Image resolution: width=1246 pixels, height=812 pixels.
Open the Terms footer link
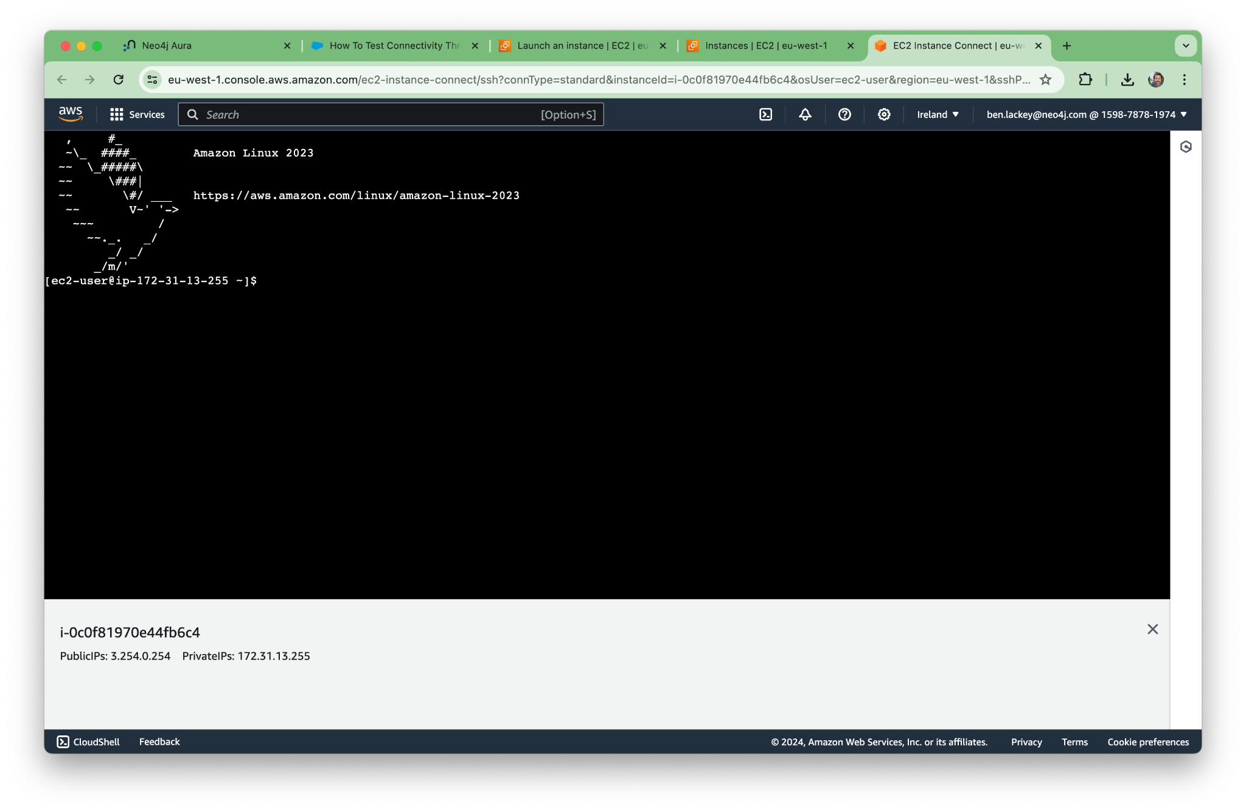tap(1074, 741)
